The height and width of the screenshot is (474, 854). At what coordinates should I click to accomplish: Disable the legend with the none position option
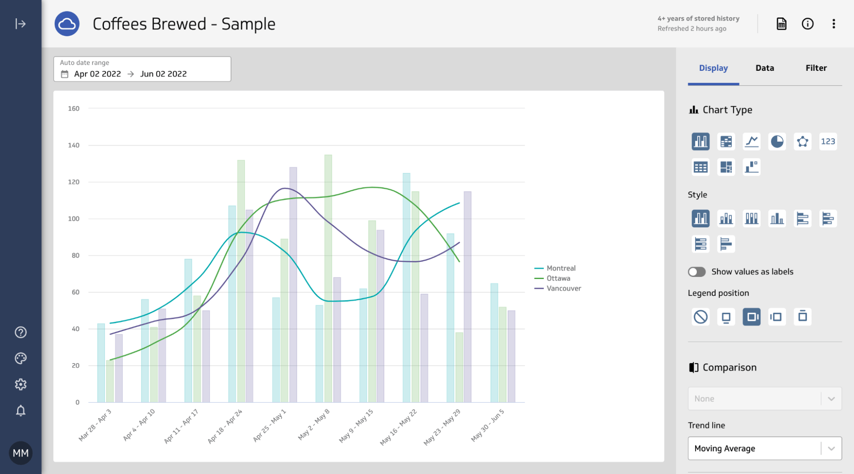coord(700,317)
